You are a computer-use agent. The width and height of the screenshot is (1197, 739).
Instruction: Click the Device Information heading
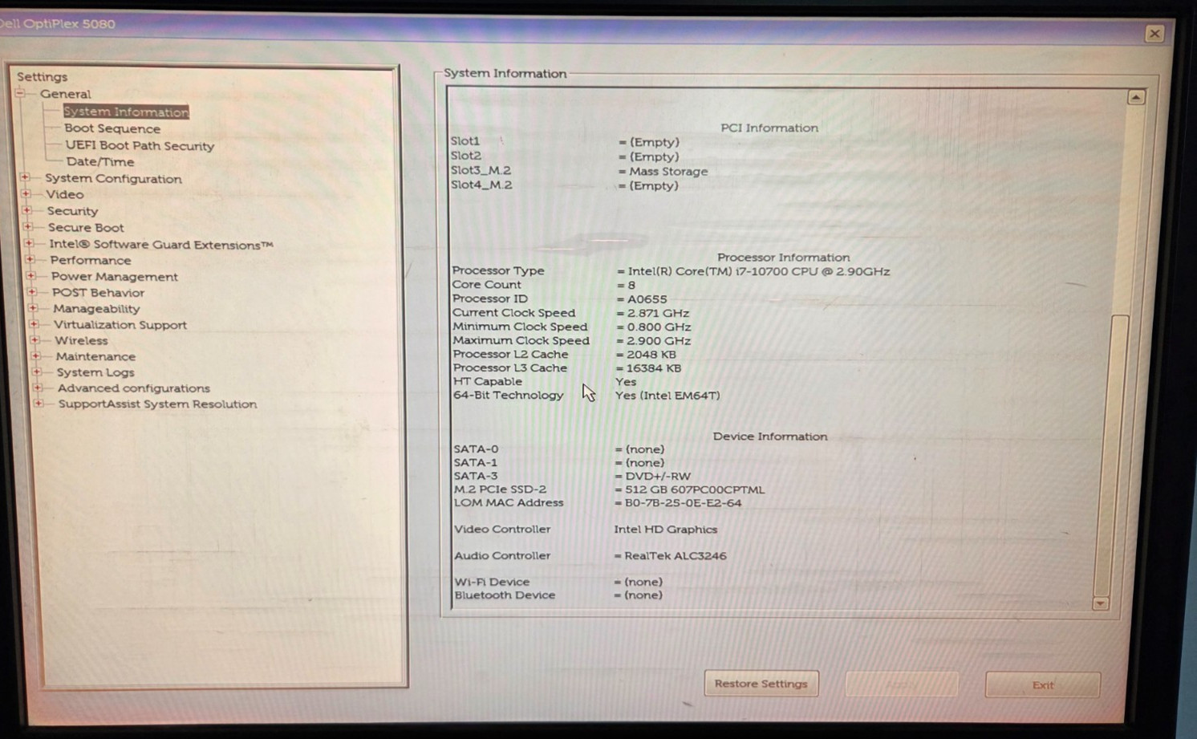[770, 436]
